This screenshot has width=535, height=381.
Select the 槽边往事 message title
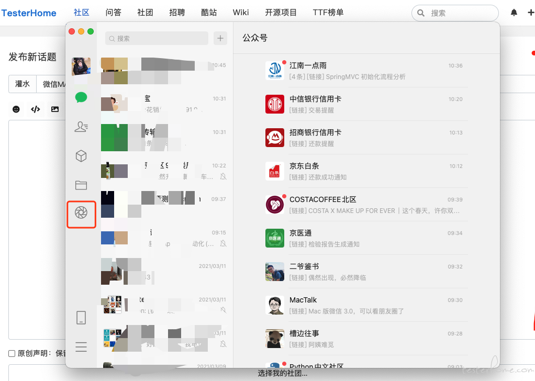click(304, 333)
